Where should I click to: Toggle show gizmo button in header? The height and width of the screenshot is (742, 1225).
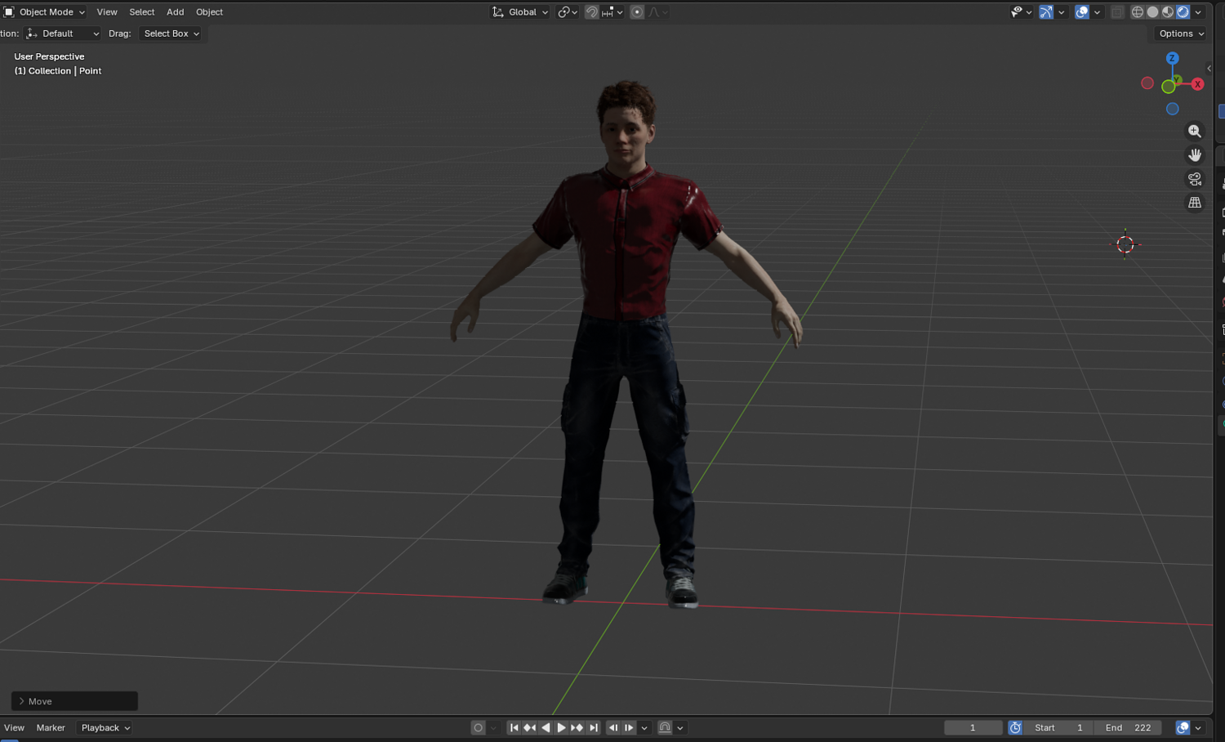click(1046, 12)
